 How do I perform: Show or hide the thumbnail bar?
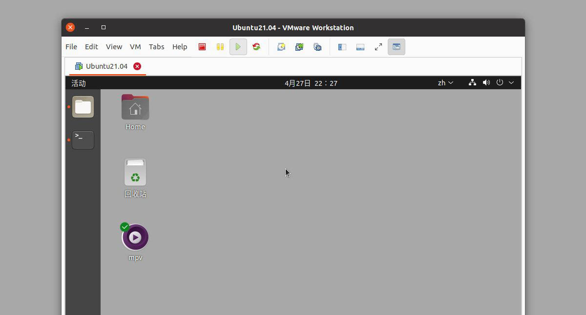point(360,47)
